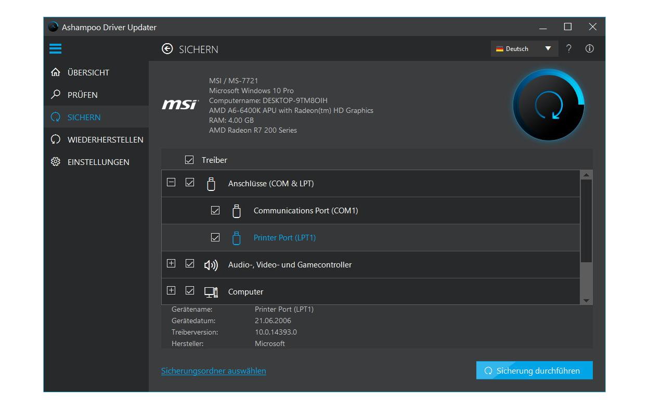Click the hamburger menu icon
The image size is (649, 409).
pyautogui.click(x=55, y=49)
